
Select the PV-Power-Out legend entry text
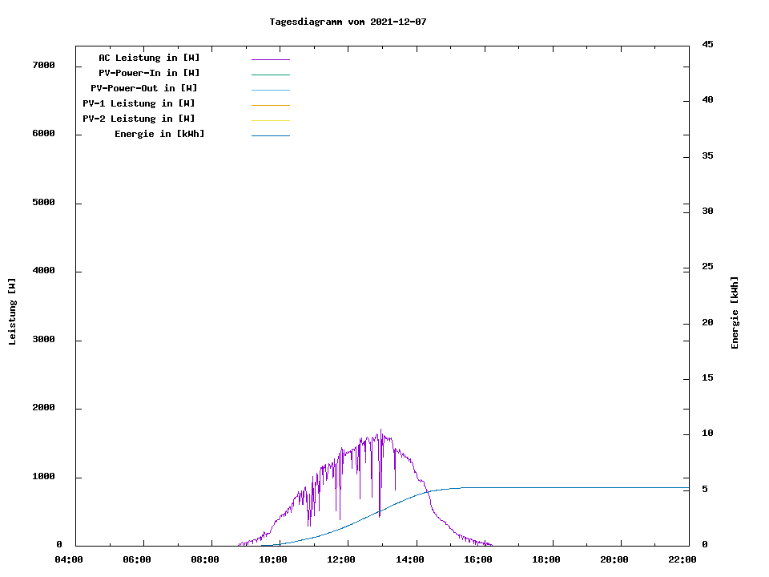tap(144, 88)
